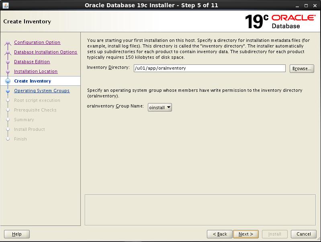Click the step bullet beside Operating System Groups
Screen dimensions: 321x242
8,91
